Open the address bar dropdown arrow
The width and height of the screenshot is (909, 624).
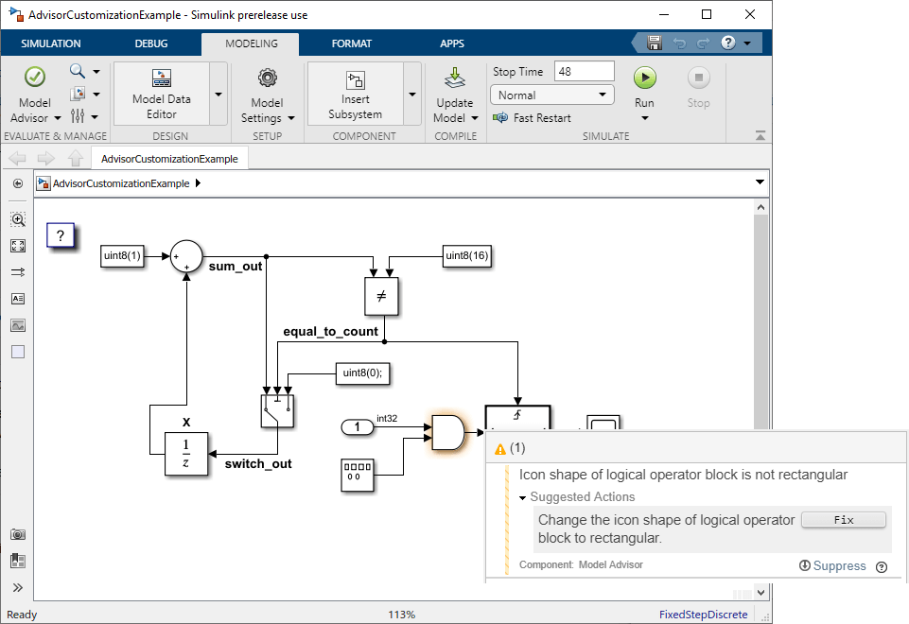[x=760, y=182]
